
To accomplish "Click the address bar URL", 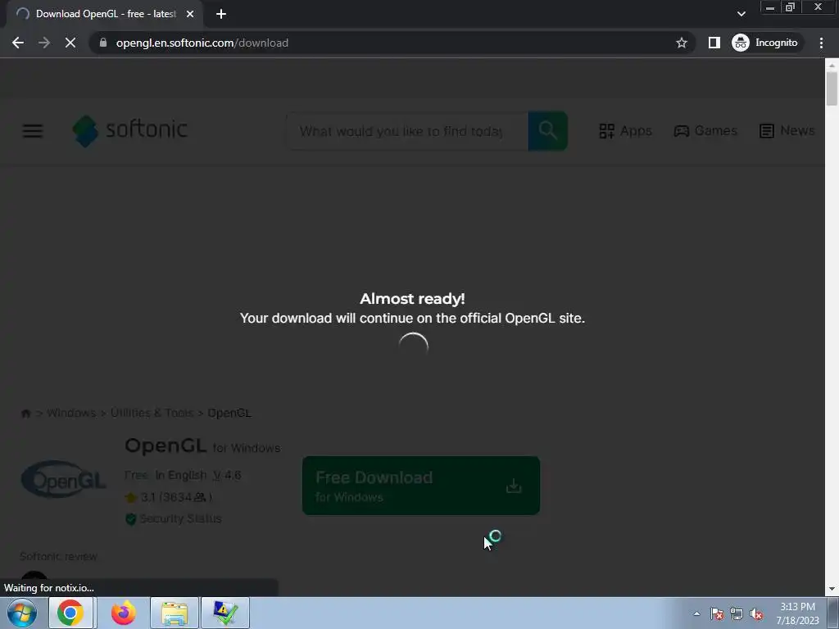I will (202, 43).
